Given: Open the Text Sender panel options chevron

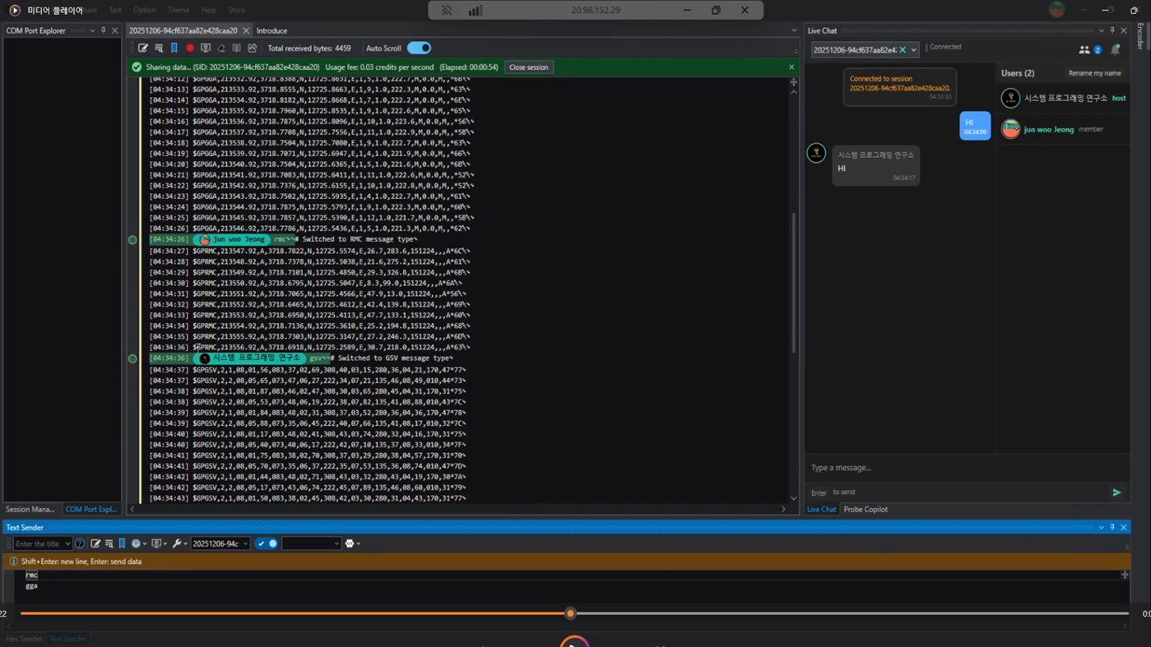Looking at the screenshot, I should click(1102, 527).
